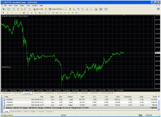Select order 13094042 silver row
This screenshot has width=161, height=117.
80,102
